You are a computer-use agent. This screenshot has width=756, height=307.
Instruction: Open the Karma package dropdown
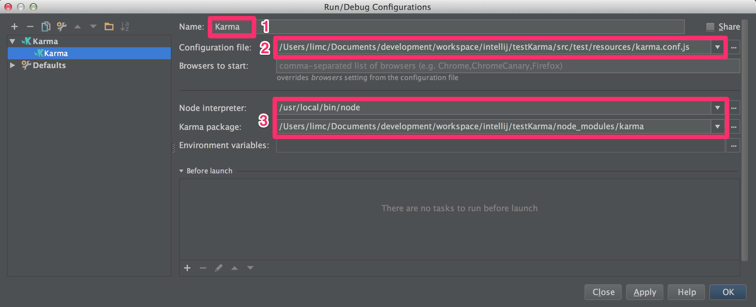718,127
